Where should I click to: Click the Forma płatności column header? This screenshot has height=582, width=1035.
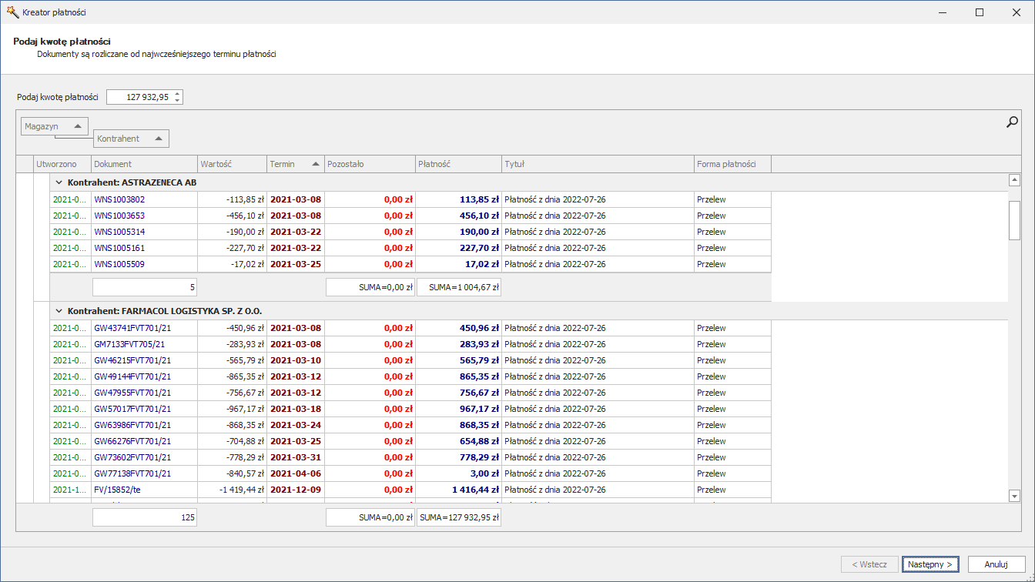point(732,164)
